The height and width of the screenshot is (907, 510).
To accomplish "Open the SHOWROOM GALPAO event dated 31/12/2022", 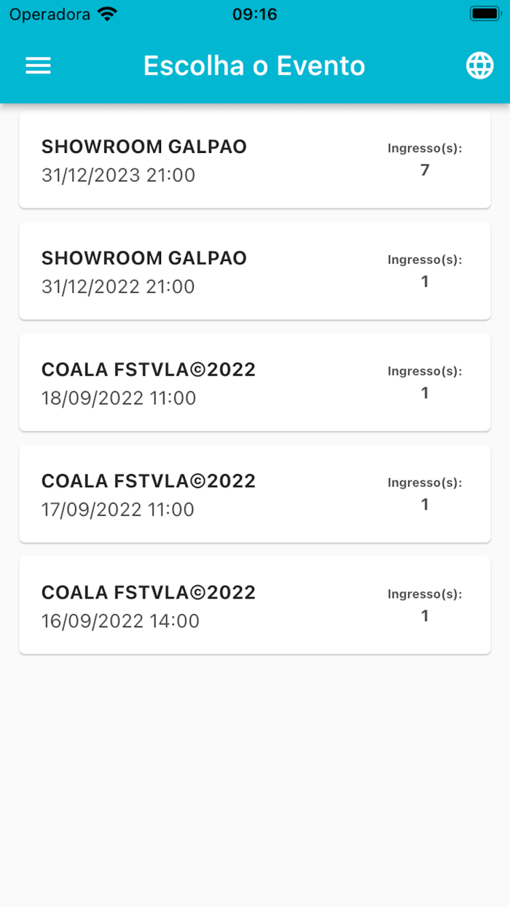I will tap(254, 270).
